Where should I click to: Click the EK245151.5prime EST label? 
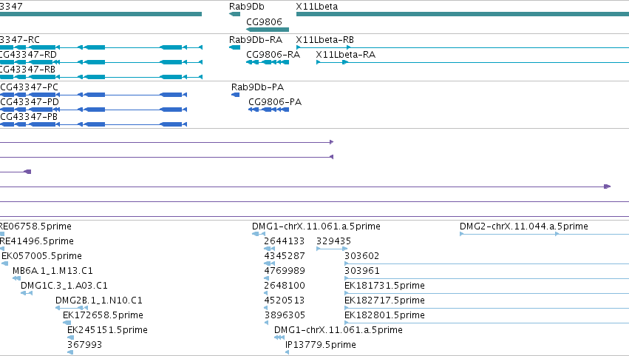[x=107, y=330]
